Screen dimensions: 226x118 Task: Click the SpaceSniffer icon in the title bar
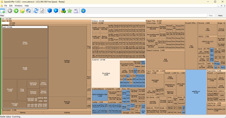pos(2,2)
